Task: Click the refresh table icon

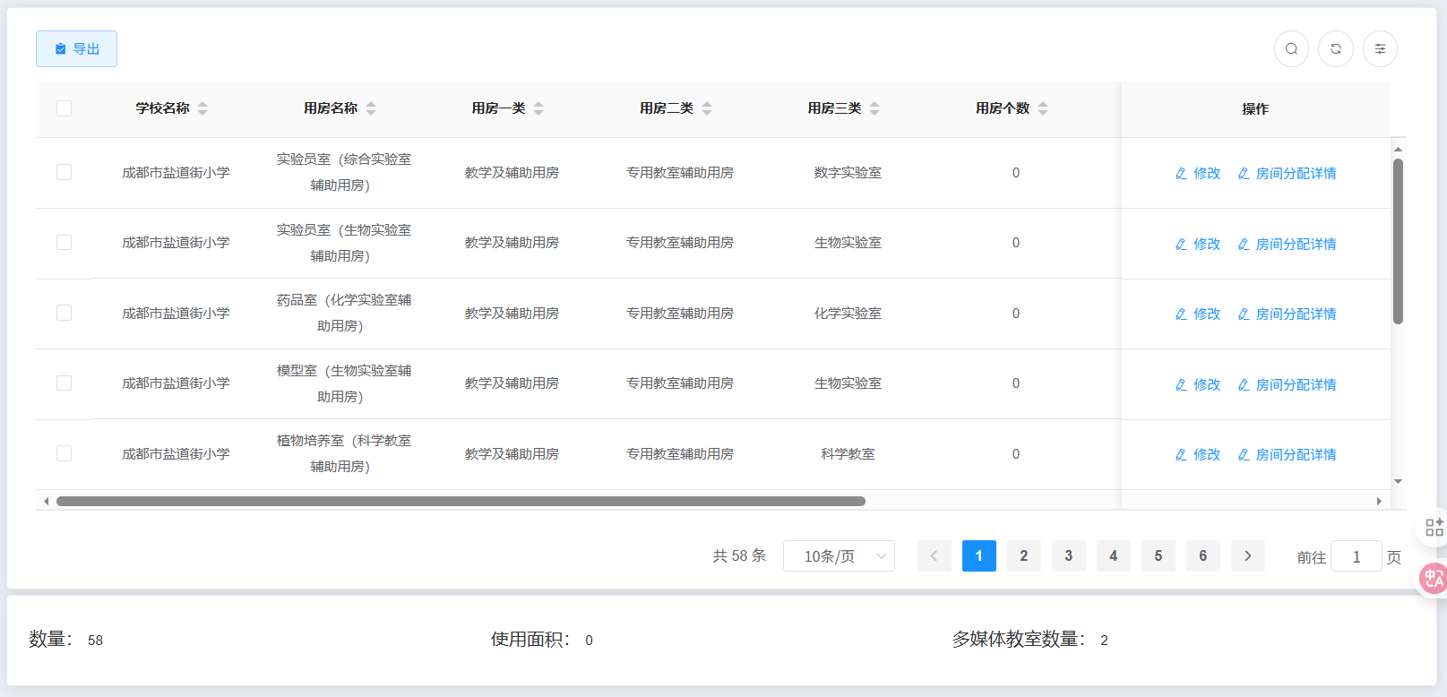Action: click(1336, 49)
